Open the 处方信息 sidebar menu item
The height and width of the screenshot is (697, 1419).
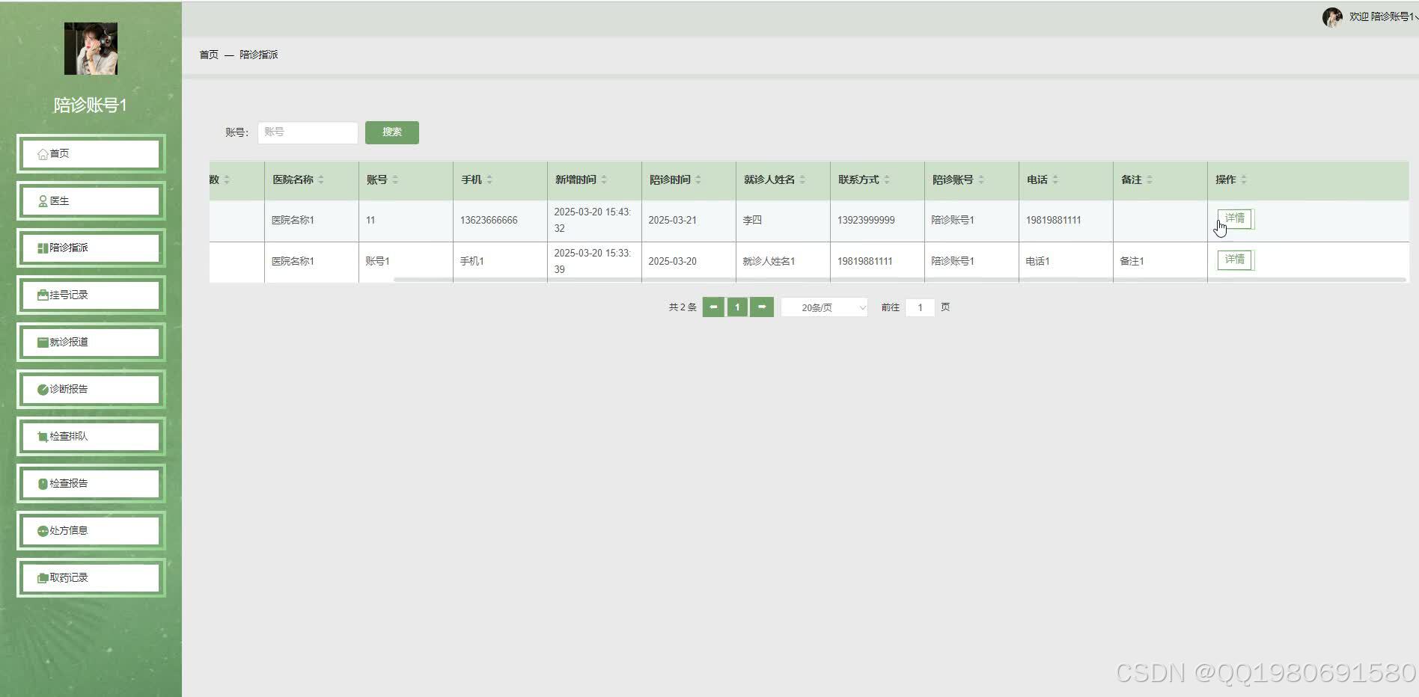[91, 530]
